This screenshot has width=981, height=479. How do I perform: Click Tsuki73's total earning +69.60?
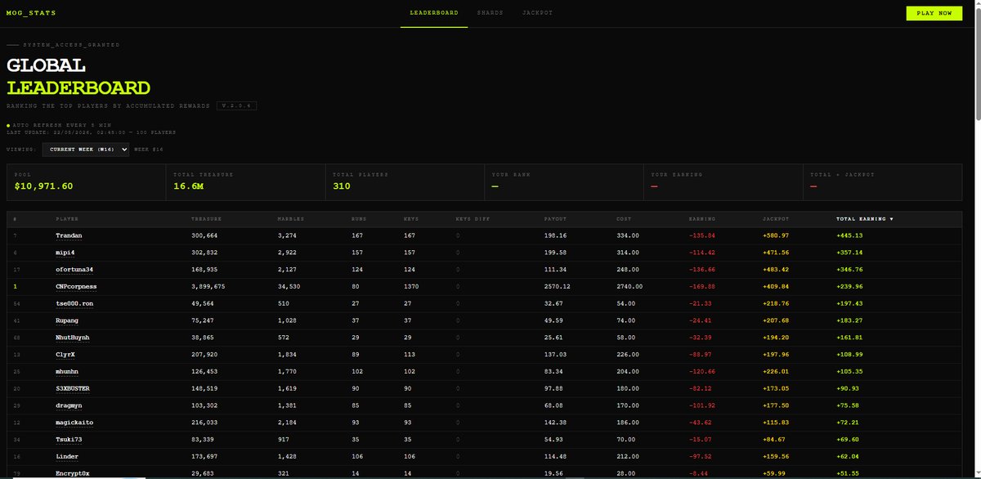point(848,440)
